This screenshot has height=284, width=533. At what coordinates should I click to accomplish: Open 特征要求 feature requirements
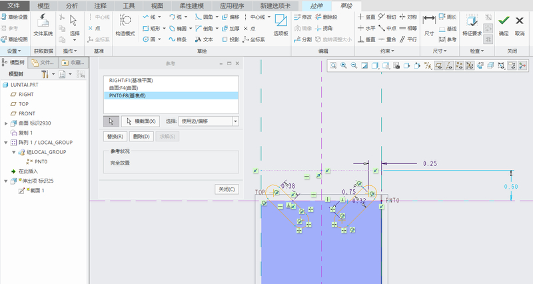pyautogui.click(x=472, y=25)
